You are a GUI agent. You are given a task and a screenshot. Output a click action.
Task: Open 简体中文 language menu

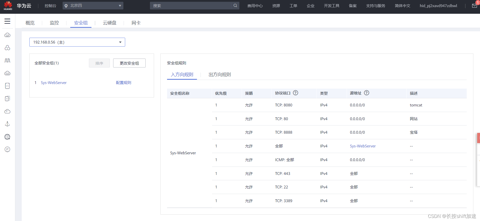[402, 6]
